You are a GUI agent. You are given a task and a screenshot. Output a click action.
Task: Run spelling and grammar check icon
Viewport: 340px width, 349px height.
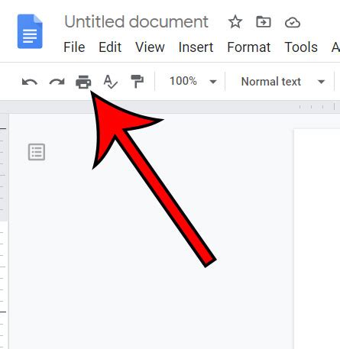(111, 82)
